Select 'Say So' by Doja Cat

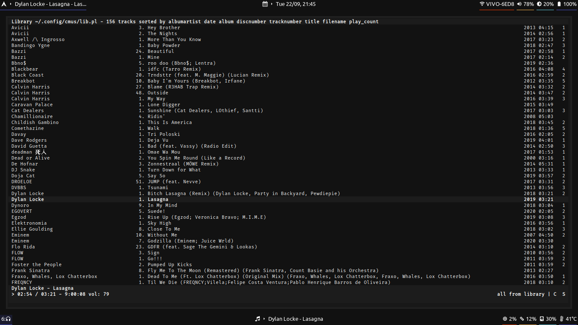289,176
